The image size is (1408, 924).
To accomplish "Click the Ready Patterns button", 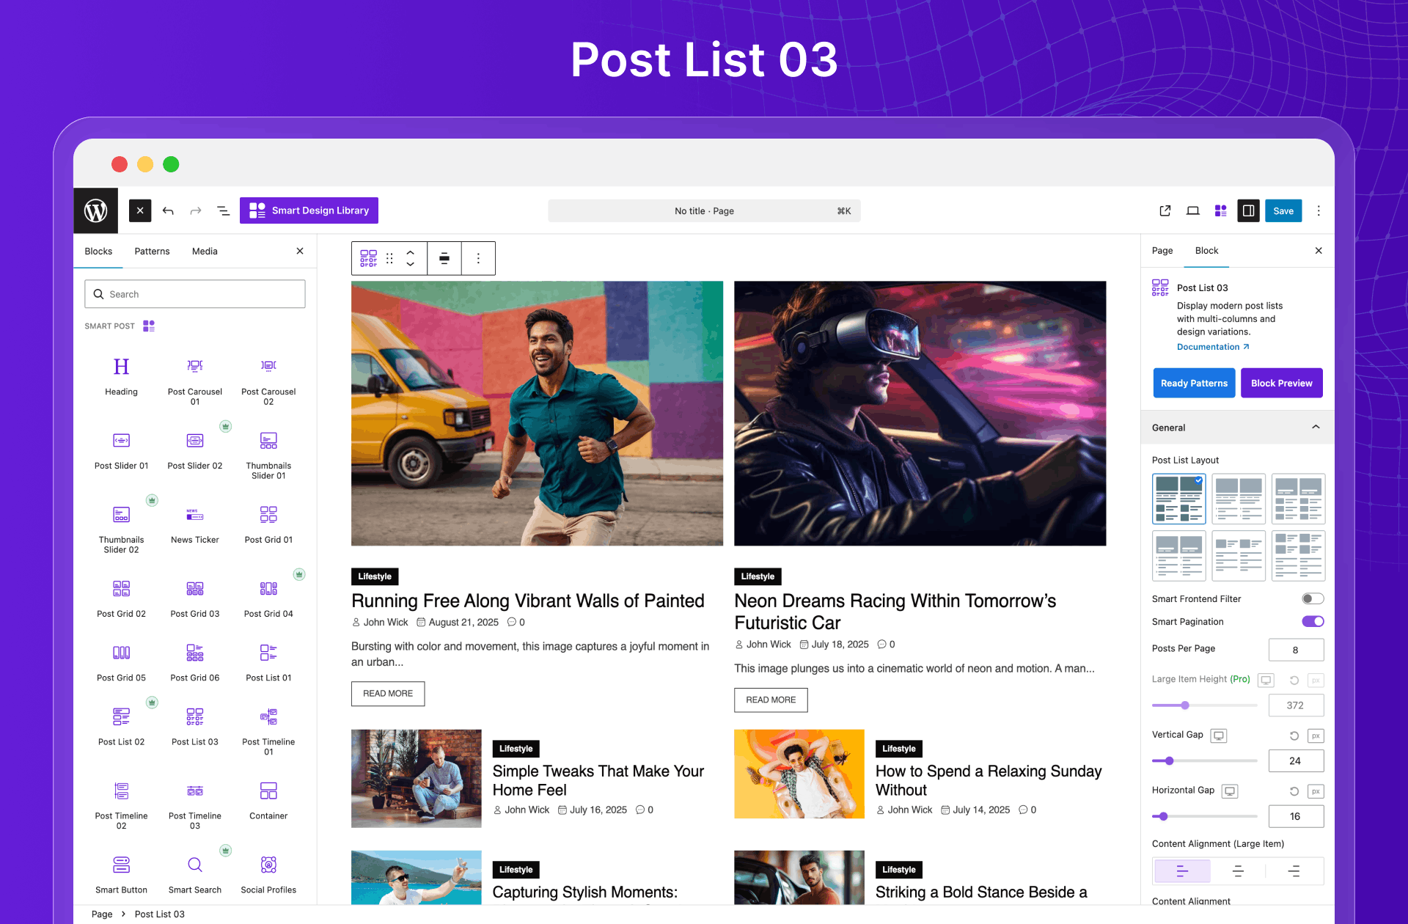I will pos(1194,384).
